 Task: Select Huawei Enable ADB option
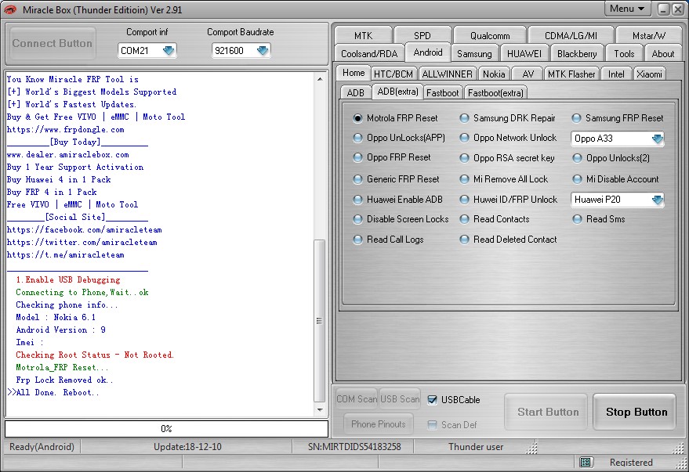tap(357, 200)
